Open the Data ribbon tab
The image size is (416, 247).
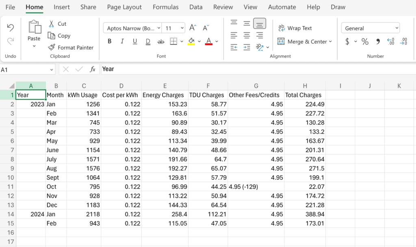[196, 7]
